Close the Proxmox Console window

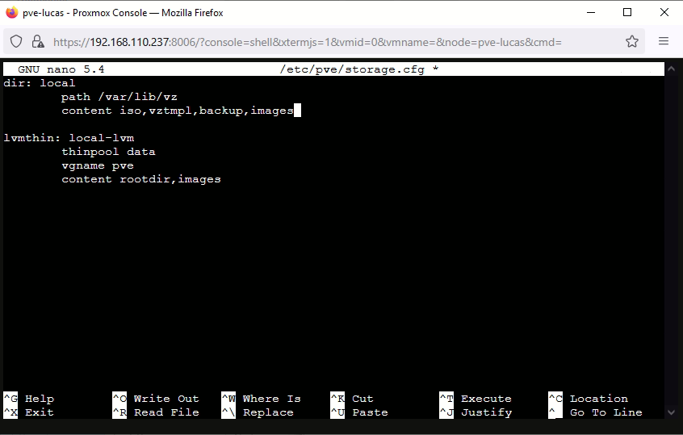coord(664,13)
